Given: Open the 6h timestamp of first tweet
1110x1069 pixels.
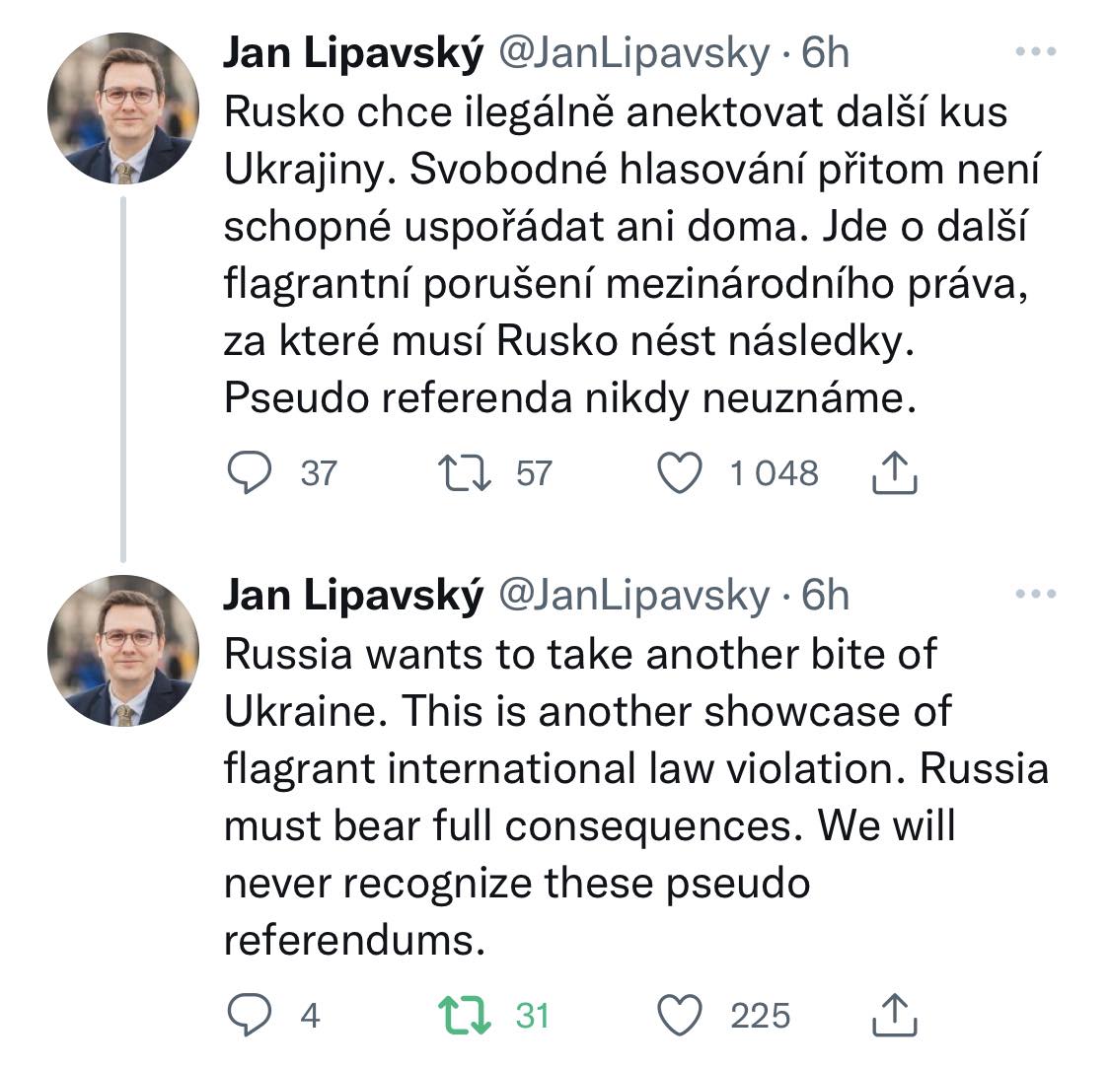Looking at the screenshot, I should coord(825,53).
